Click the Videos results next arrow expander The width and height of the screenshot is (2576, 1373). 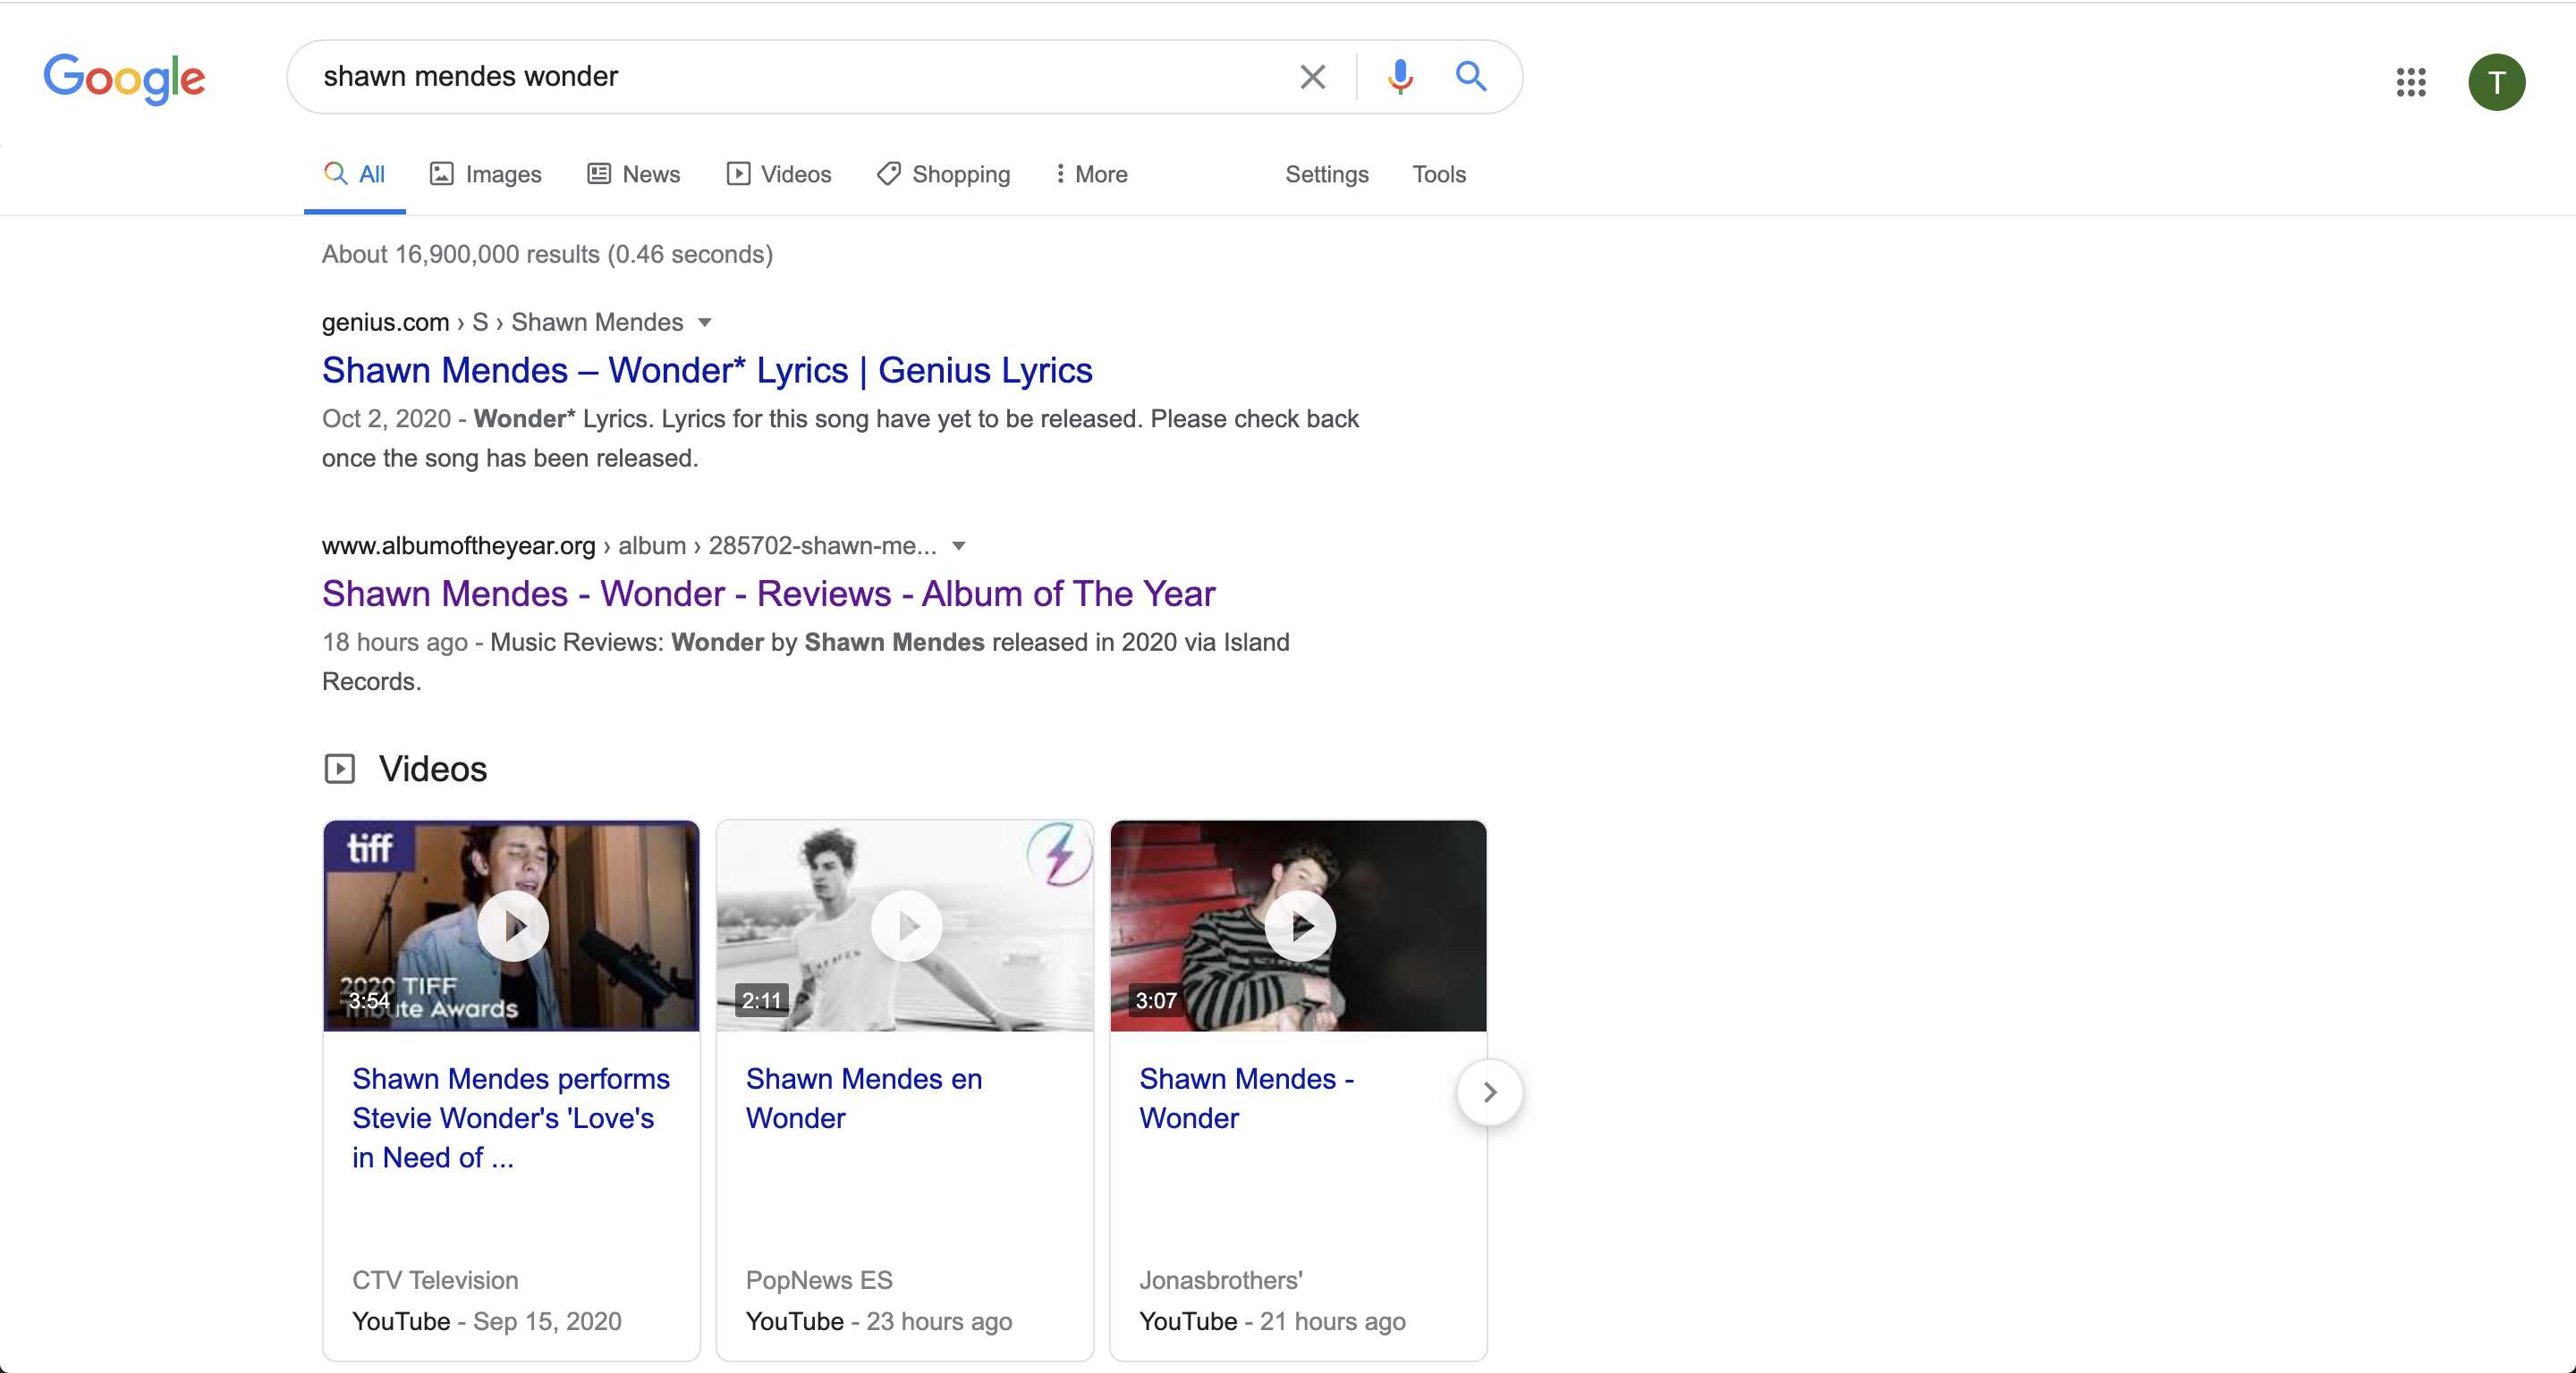(x=1489, y=1092)
